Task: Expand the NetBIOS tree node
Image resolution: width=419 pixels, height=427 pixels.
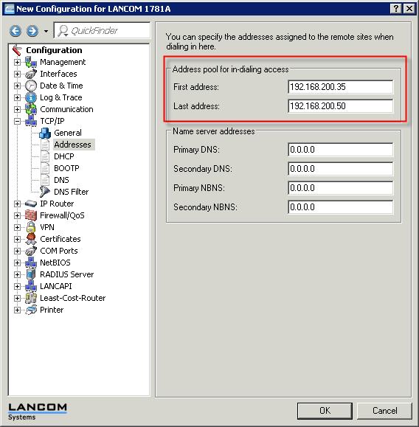Action: tap(17, 263)
